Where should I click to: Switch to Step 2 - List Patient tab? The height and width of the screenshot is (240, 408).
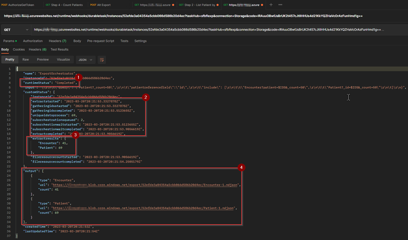(x=199, y=5)
